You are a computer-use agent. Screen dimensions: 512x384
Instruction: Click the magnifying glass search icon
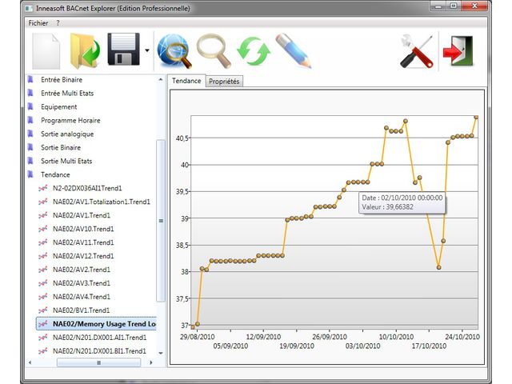214,51
